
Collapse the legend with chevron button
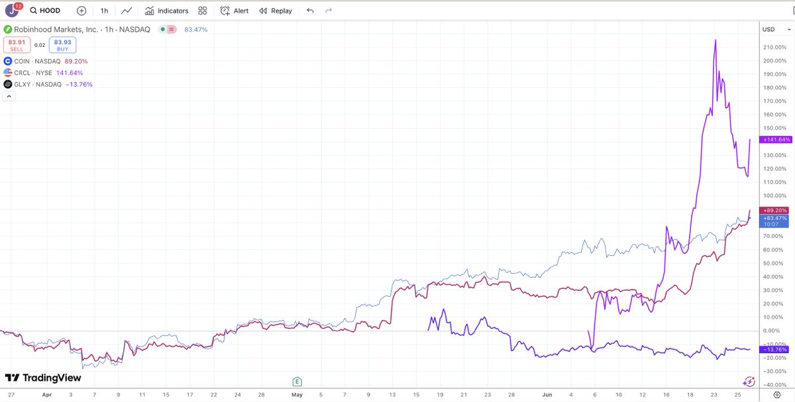(9, 97)
